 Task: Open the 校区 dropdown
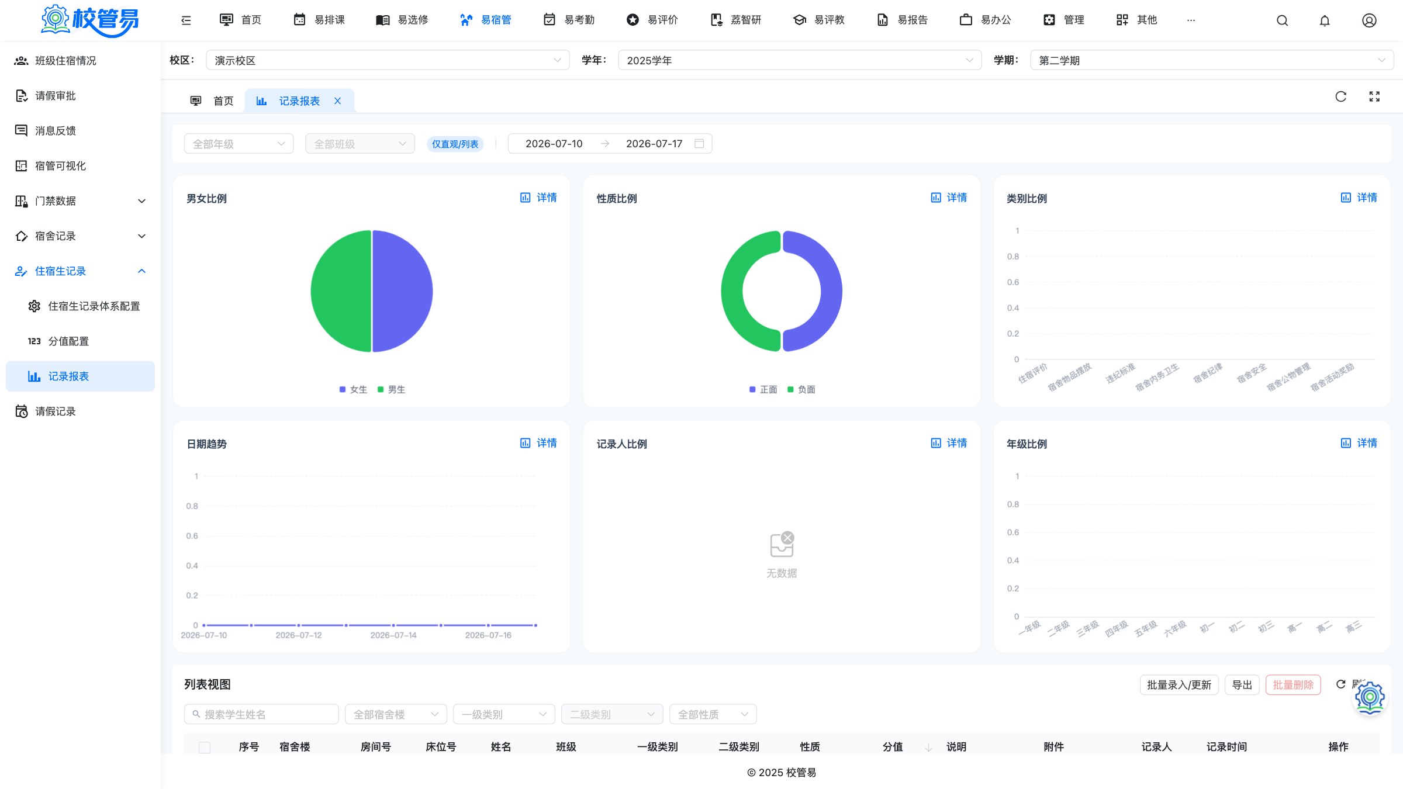pyautogui.click(x=388, y=60)
